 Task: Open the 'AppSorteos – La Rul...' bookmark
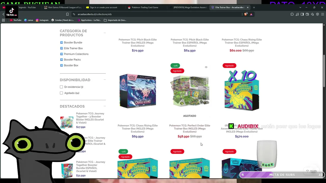[x=89, y=20]
